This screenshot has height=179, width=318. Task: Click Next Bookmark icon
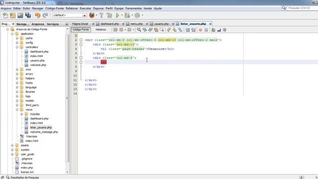coord(174,30)
